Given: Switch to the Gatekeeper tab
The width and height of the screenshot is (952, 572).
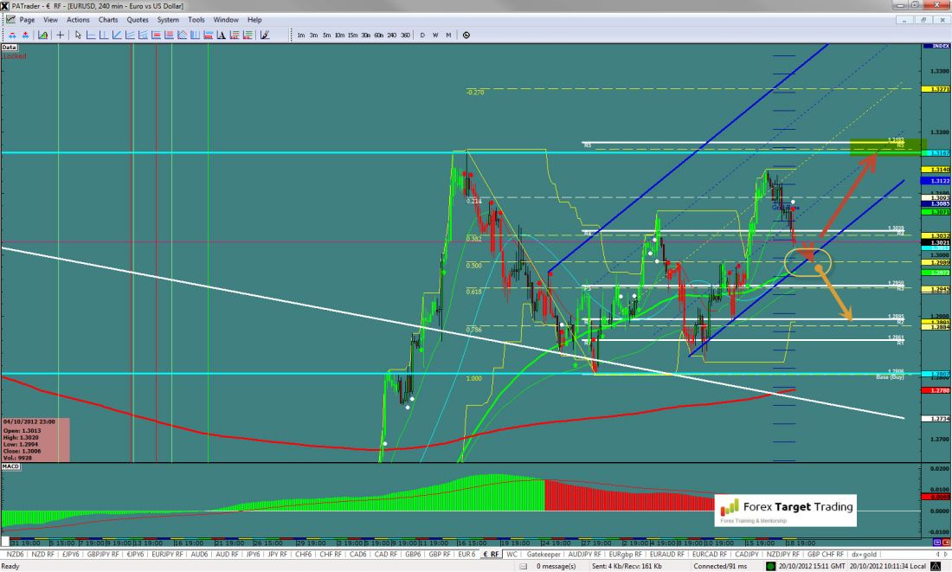Looking at the screenshot, I should coord(543,553).
